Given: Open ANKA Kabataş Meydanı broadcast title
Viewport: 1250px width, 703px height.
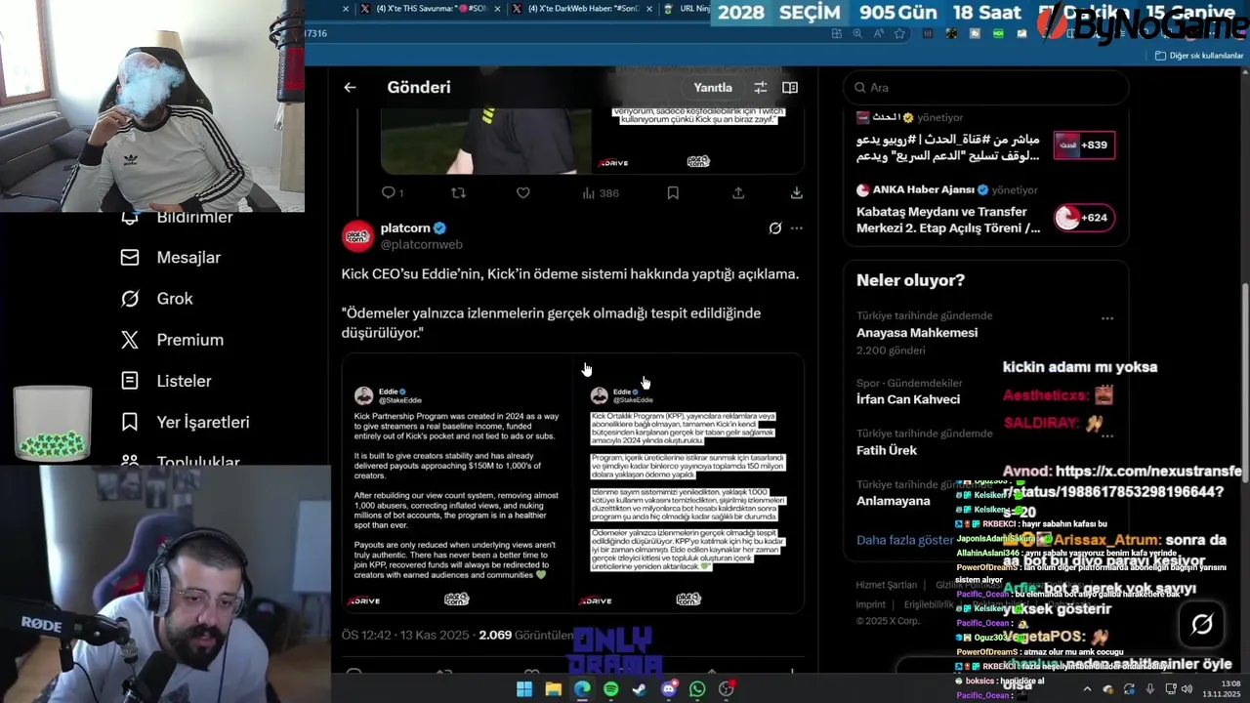Looking at the screenshot, I should point(948,220).
